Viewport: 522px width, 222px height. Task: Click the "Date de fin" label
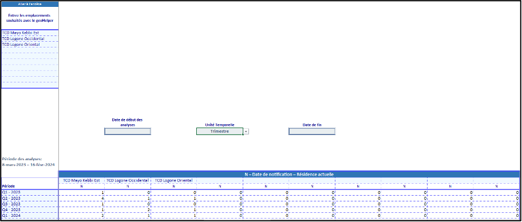312,125
